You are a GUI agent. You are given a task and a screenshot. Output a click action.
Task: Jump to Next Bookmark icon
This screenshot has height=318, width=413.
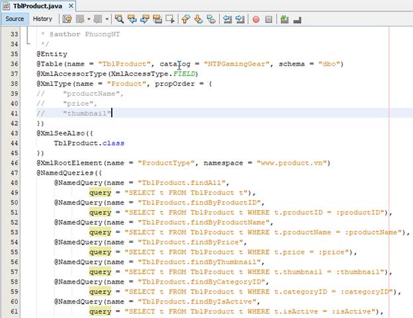point(199,19)
